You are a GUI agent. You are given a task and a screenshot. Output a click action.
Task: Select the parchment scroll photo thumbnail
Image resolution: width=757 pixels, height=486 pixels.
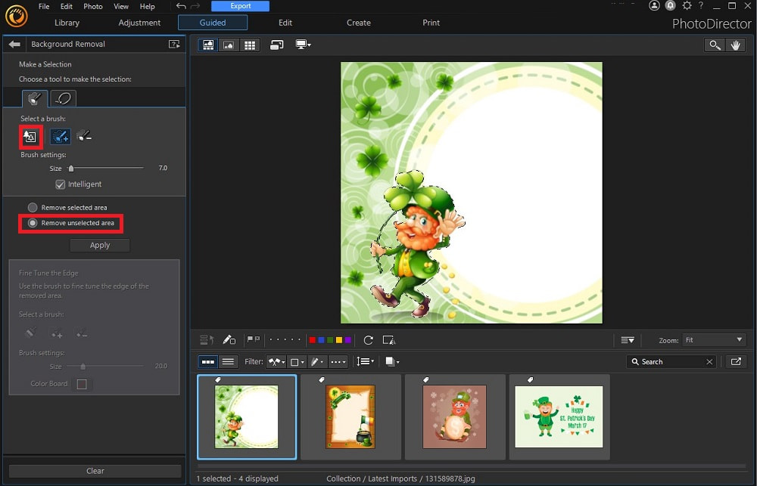point(350,416)
